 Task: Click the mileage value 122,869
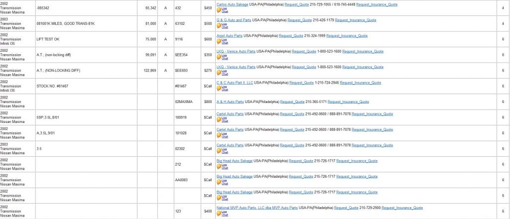click(x=150, y=71)
